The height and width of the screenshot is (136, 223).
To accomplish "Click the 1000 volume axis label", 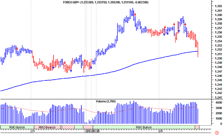I will (x=219, y=119).
